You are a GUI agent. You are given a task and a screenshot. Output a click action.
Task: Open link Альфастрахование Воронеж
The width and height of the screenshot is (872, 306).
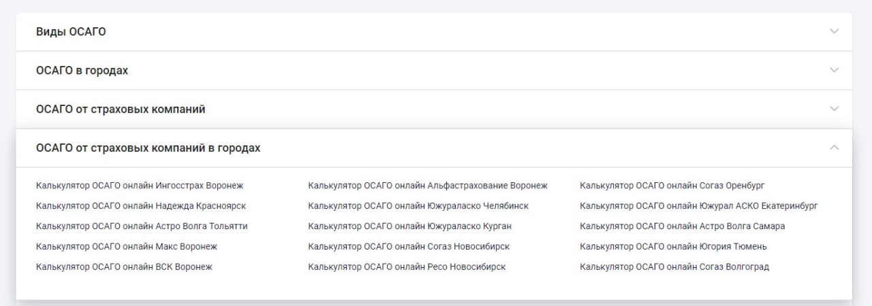(428, 186)
